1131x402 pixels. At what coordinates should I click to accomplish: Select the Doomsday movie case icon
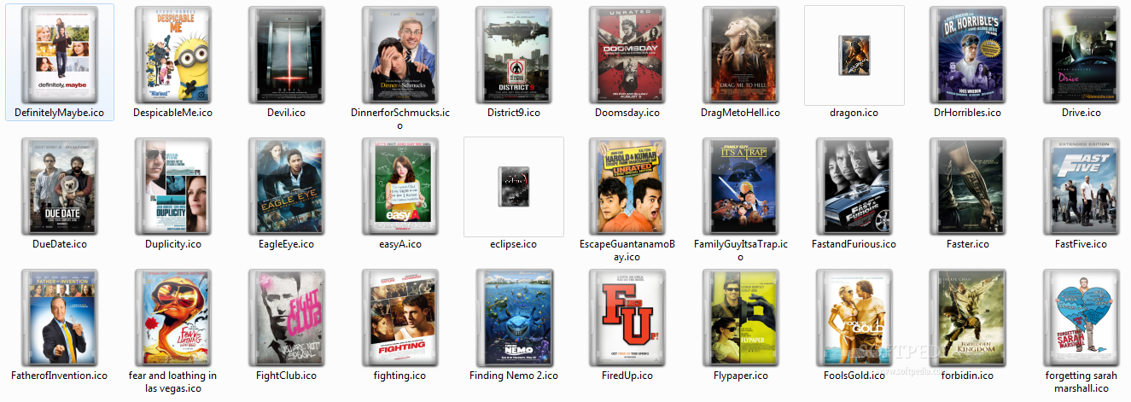coord(627,54)
